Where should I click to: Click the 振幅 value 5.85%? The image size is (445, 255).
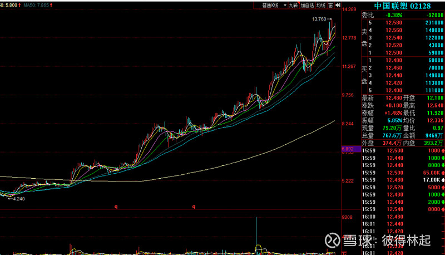click(x=395, y=121)
